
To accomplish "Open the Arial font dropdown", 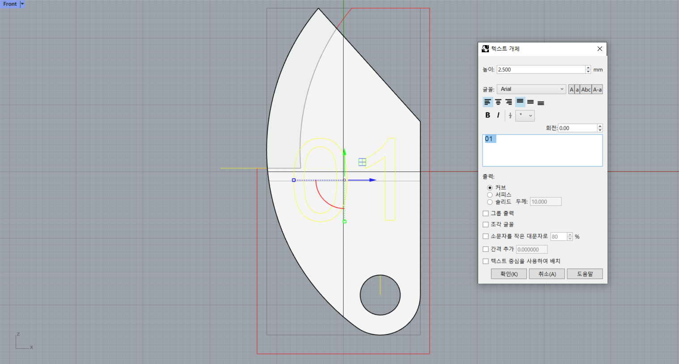I will (x=531, y=89).
